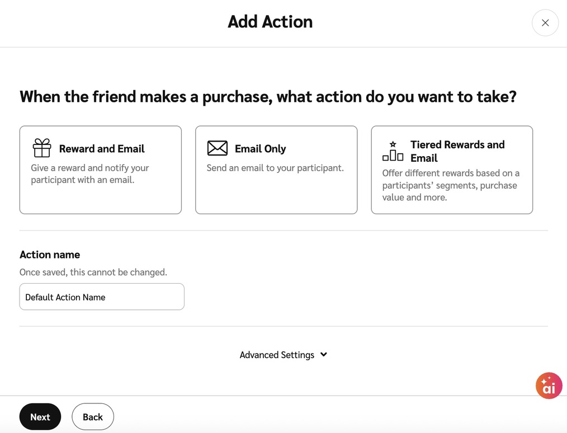Click the 'Once saved, this cannot be changed' note

pos(93,272)
